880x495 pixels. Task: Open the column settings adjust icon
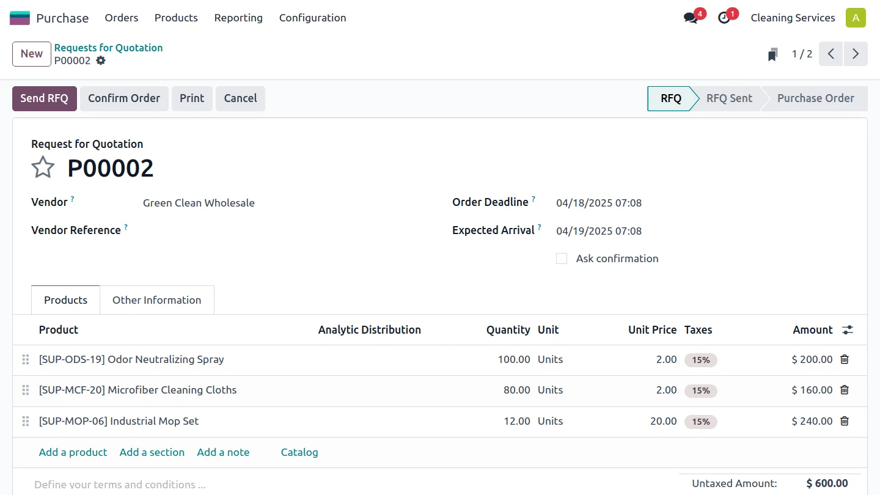click(x=847, y=330)
